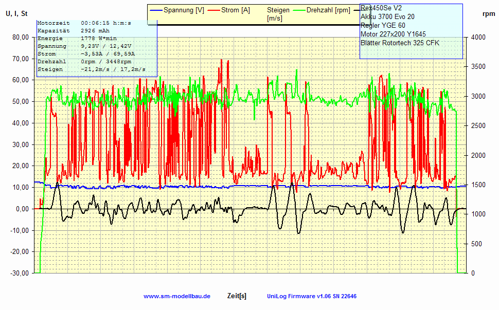The image size is (499, 310).
Task: Click the 80,00 left axis label
Action: click(21, 37)
